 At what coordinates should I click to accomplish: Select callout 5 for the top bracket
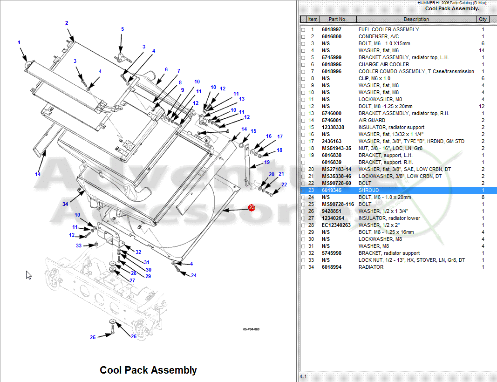(123, 29)
